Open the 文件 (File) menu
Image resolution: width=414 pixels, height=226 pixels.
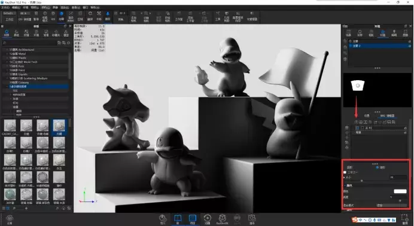[5, 7]
